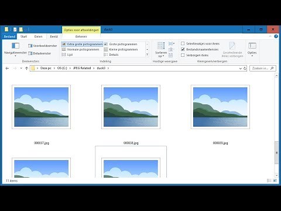Click the add columns icon
Screen dimensions: 281x211
coord(171,49)
